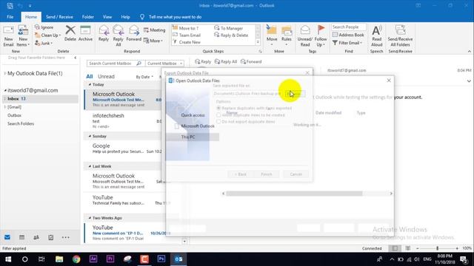Create a New Email from ribbon

[x=8, y=36]
